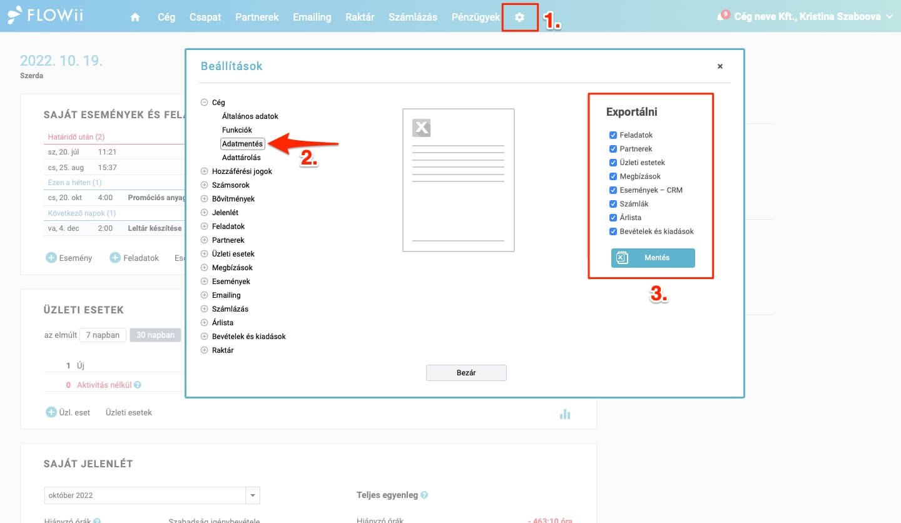Select Funkciók in settings tree

click(x=237, y=130)
